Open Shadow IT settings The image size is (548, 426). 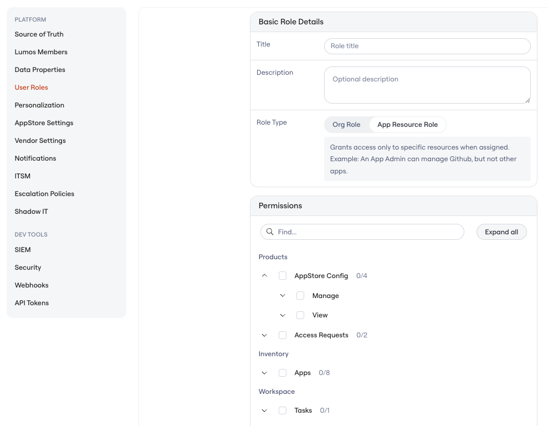[32, 212]
